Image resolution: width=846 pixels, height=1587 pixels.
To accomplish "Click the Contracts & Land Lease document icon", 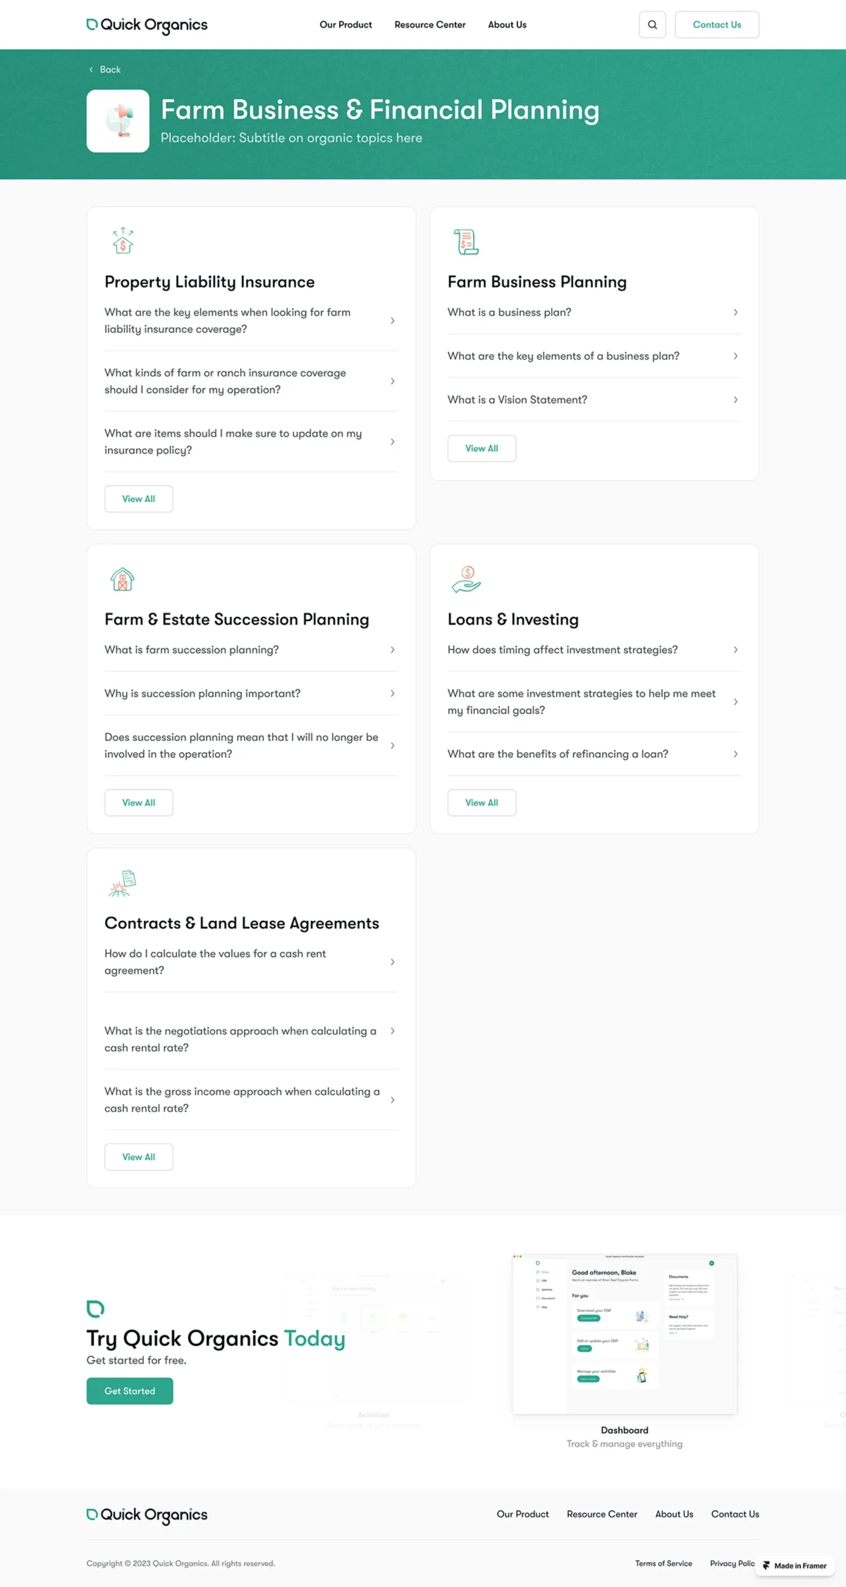I will [x=122, y=883].
